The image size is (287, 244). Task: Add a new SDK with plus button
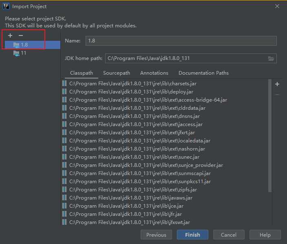pyautogui.click(x=10, y=35)
